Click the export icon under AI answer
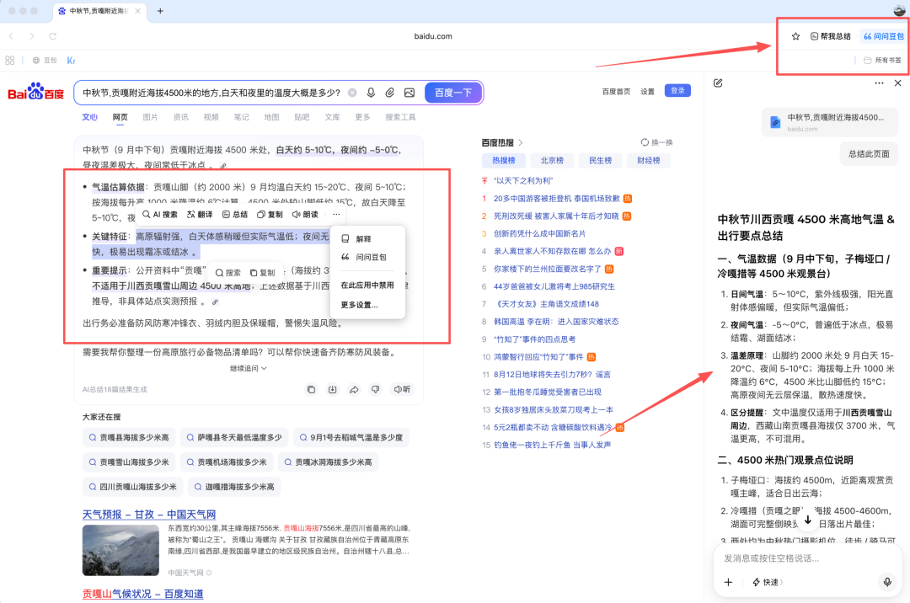The height and width of the screenshot is (603, 910). (333, 390)
